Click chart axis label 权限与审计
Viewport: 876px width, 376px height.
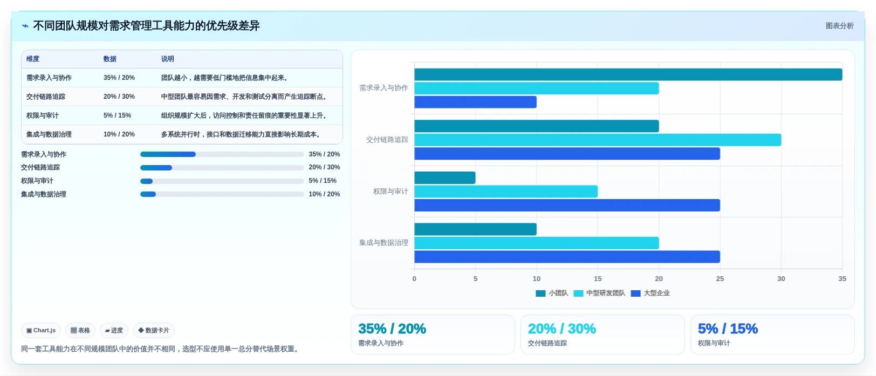click(391, 192)
